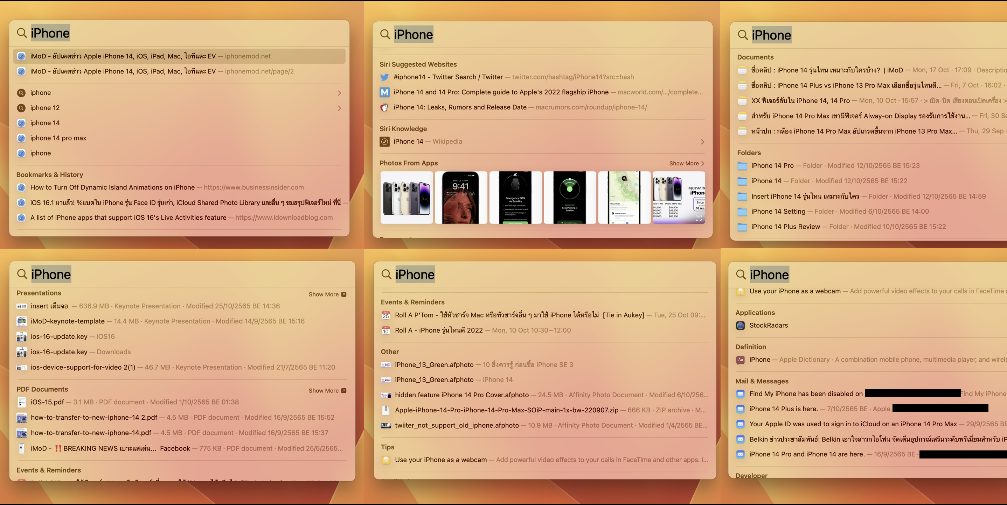Click the Macworld M icon result

pyautogui.click(x=385, y=92)
